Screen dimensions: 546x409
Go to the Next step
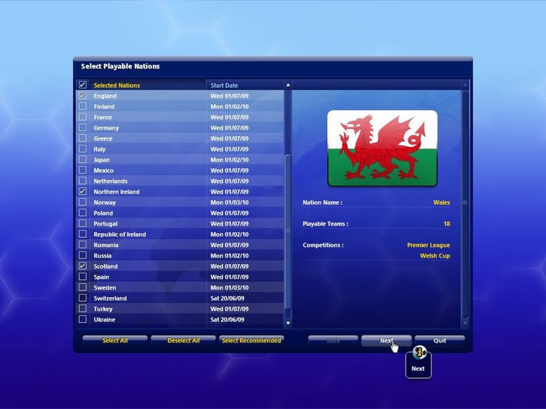(386, 341)
